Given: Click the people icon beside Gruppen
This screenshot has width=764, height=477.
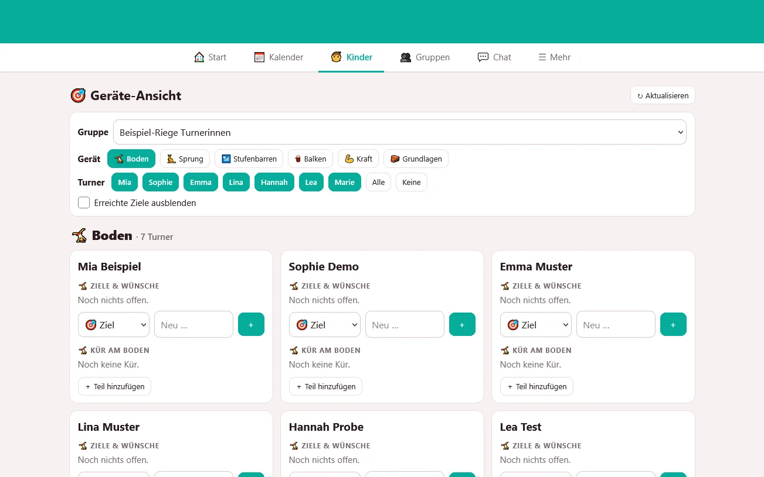Looking at the screenshot, I should pos(405,57).
